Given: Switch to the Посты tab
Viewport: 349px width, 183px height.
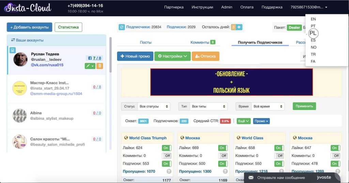Looking at the screenshot, I should (x=146, y=43).
